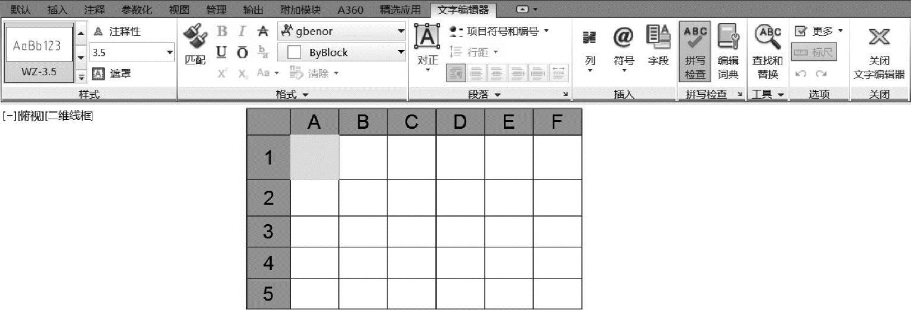Close the Text Editor (关闭文字编辑器)

point(879,52)
